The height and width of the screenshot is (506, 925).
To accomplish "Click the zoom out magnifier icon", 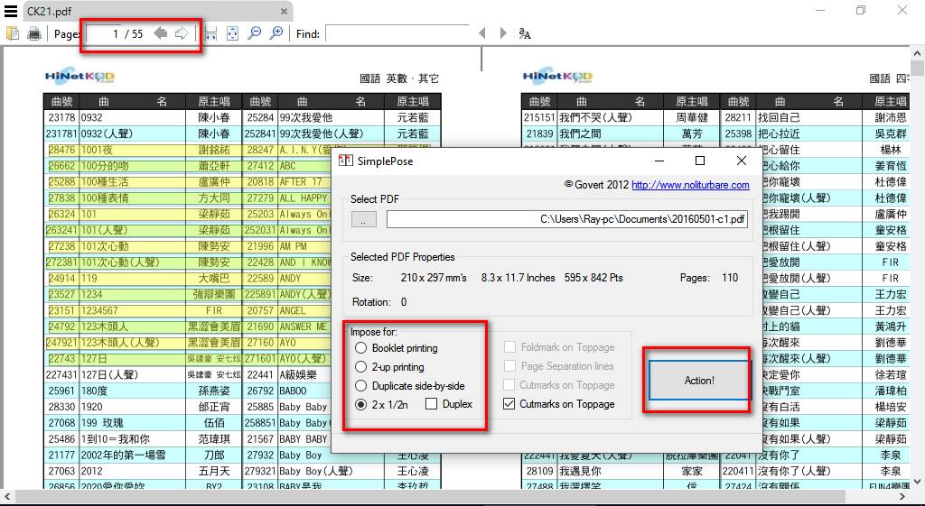I will point(254,33).
